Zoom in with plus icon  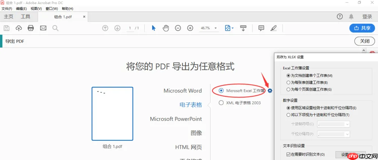click(x=190, y=28)
